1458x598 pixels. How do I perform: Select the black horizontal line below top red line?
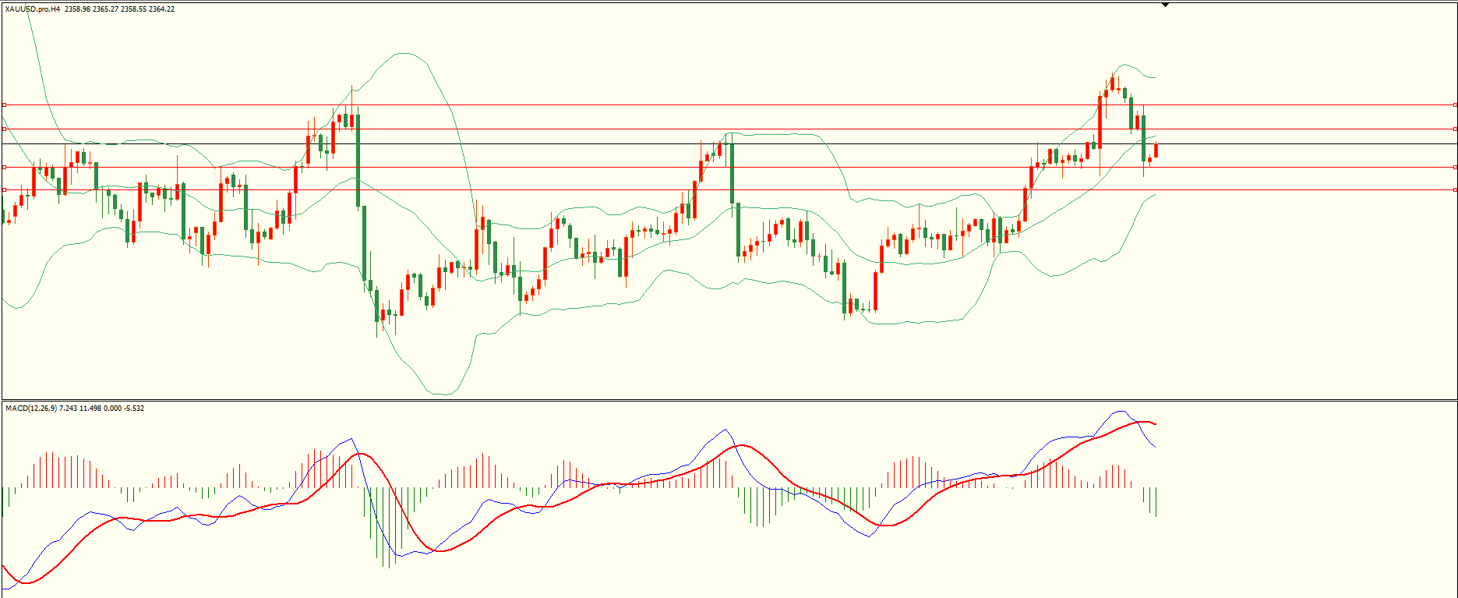coord(729,129)
